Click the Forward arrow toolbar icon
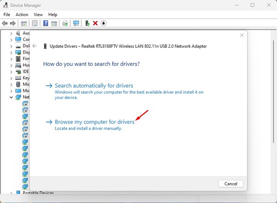Screen dimensions: 277x203 (x=13, y=23)
